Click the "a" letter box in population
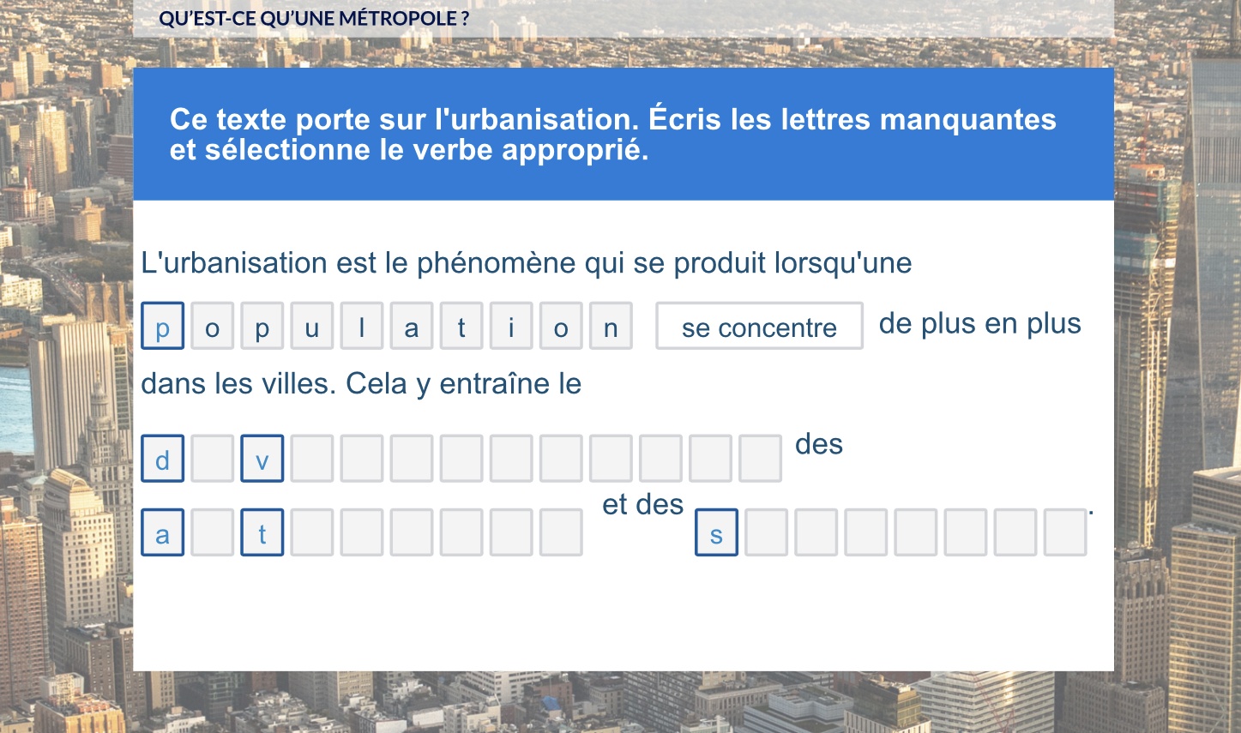The height and width of the screenshot is (733, 1241). click(412, 327)
